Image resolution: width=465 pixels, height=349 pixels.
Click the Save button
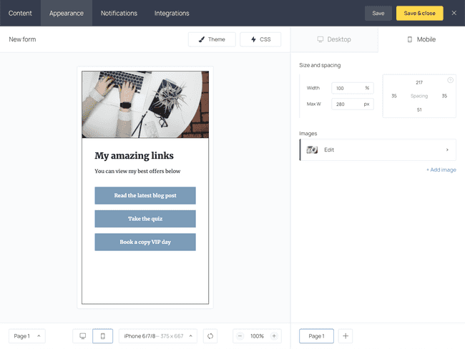tap(378, 13)
